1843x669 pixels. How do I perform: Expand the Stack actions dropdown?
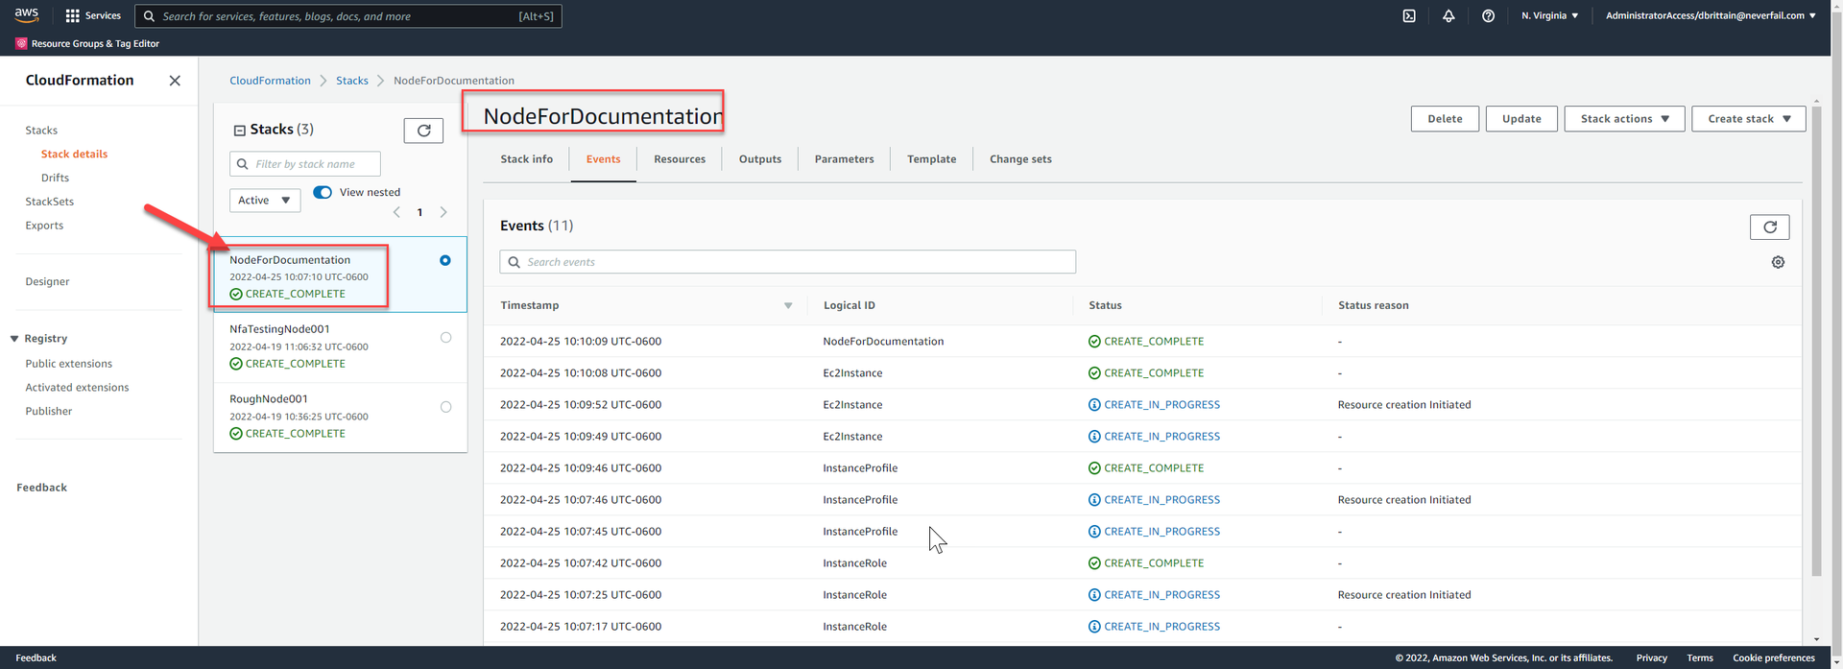[x=1624, y=119]
